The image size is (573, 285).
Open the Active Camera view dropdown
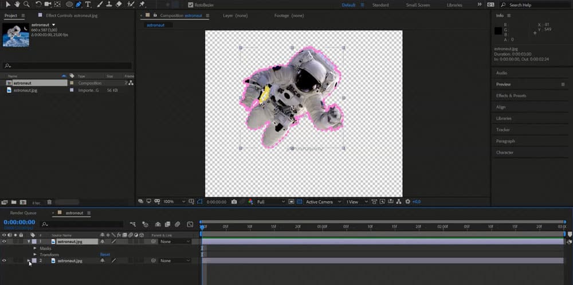point(322,202)
